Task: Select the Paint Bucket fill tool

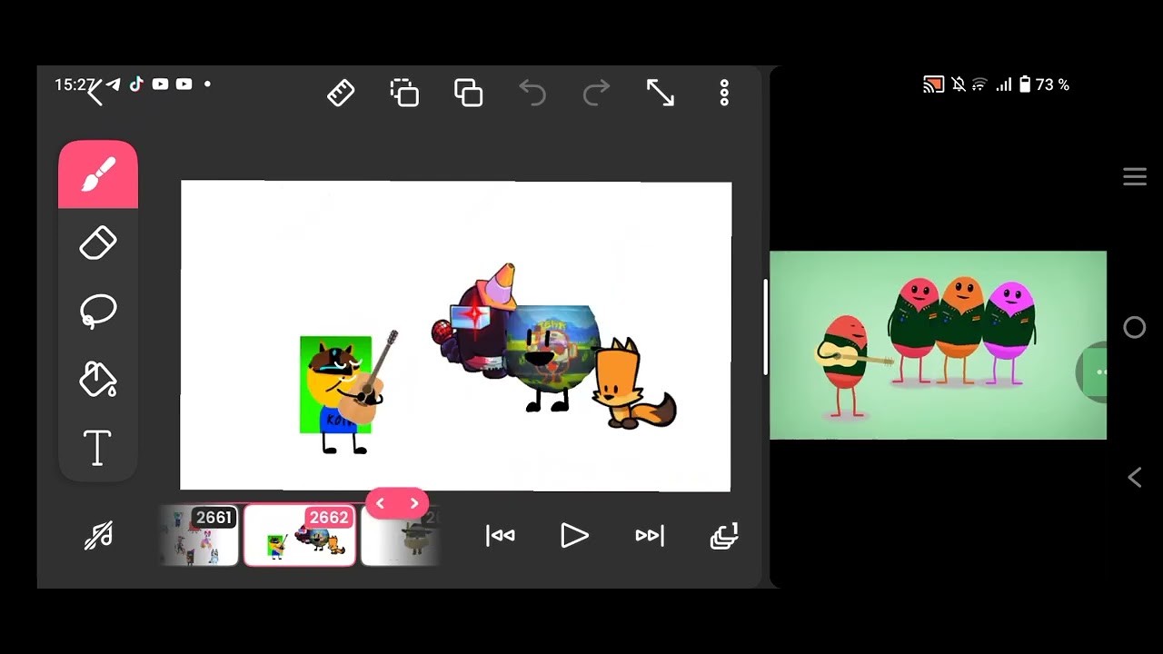Action: tap(98, 380)
